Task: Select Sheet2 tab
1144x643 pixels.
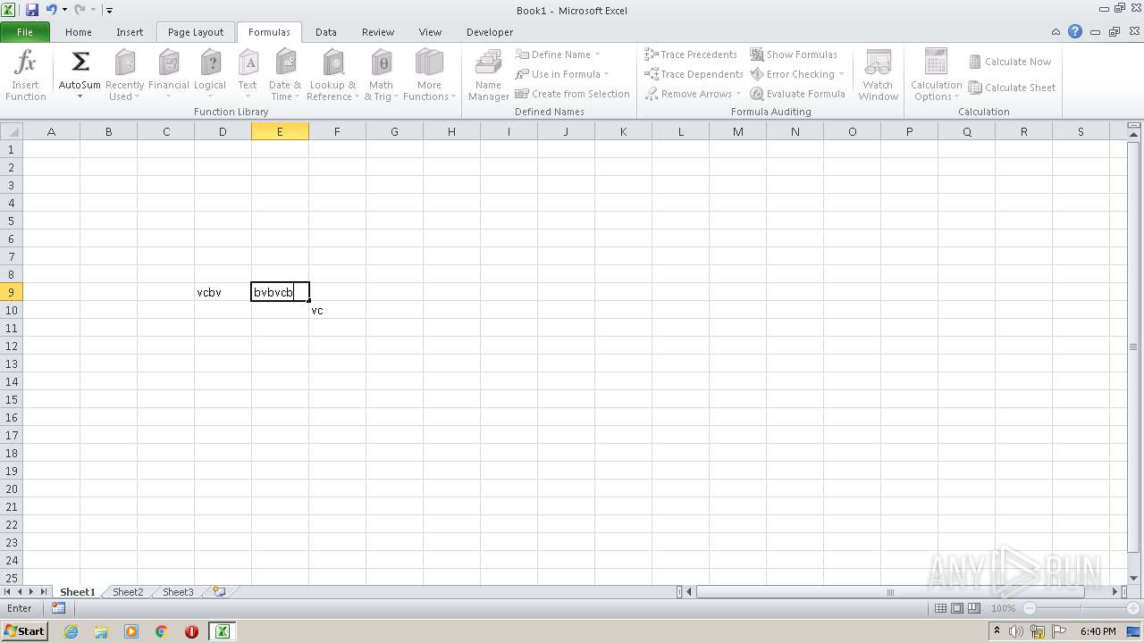Action: coord(128,592)
